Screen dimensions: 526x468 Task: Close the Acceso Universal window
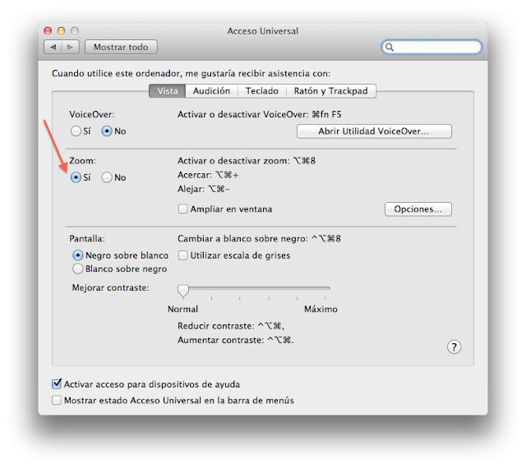pyautogui.click(x=48, y=31)
